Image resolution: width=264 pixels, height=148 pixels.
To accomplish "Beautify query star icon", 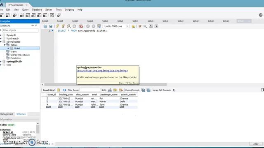I will 133,26.
